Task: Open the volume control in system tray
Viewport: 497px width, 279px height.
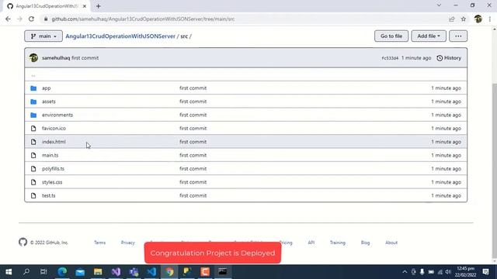Action: pos(448,272)
